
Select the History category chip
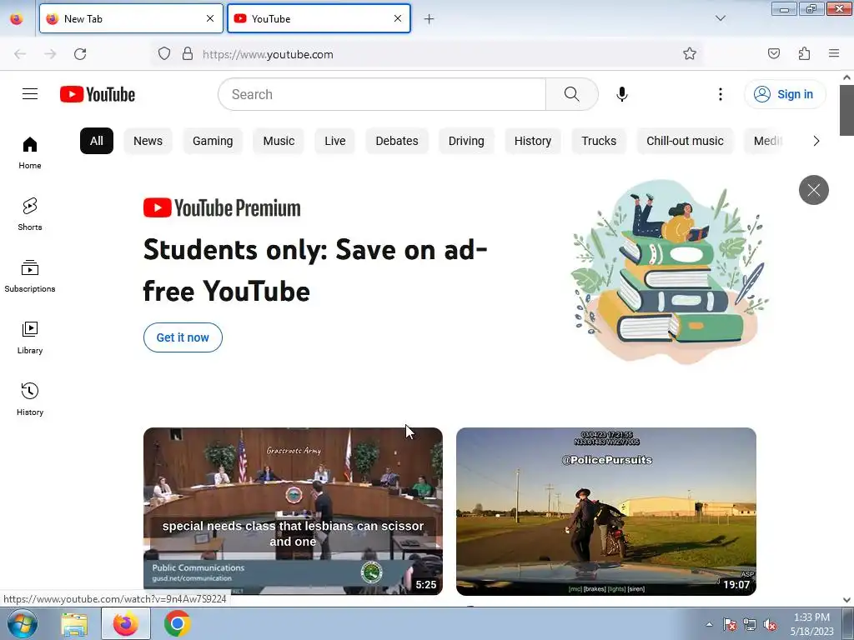point(533,141)
